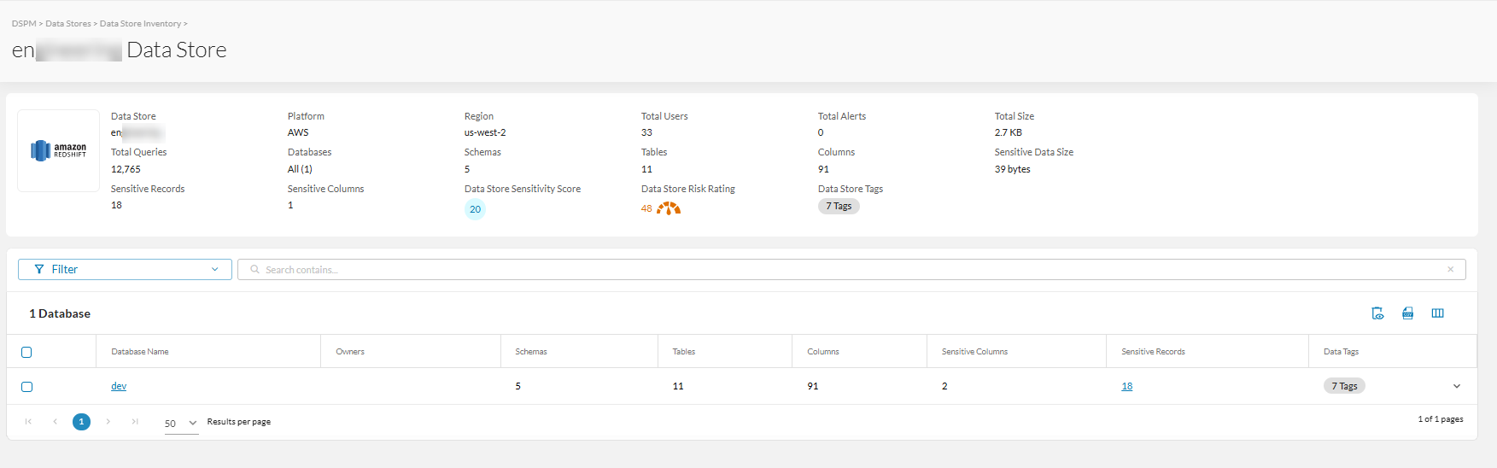Open the 18 sensitive records link

click(x=1127, y=386)
